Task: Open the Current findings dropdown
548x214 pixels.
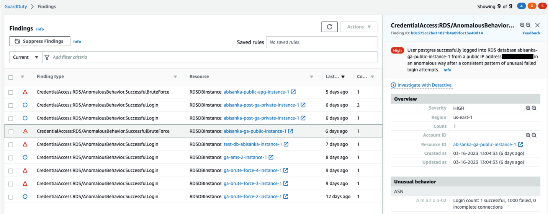Action: click(x=26, y=57)
